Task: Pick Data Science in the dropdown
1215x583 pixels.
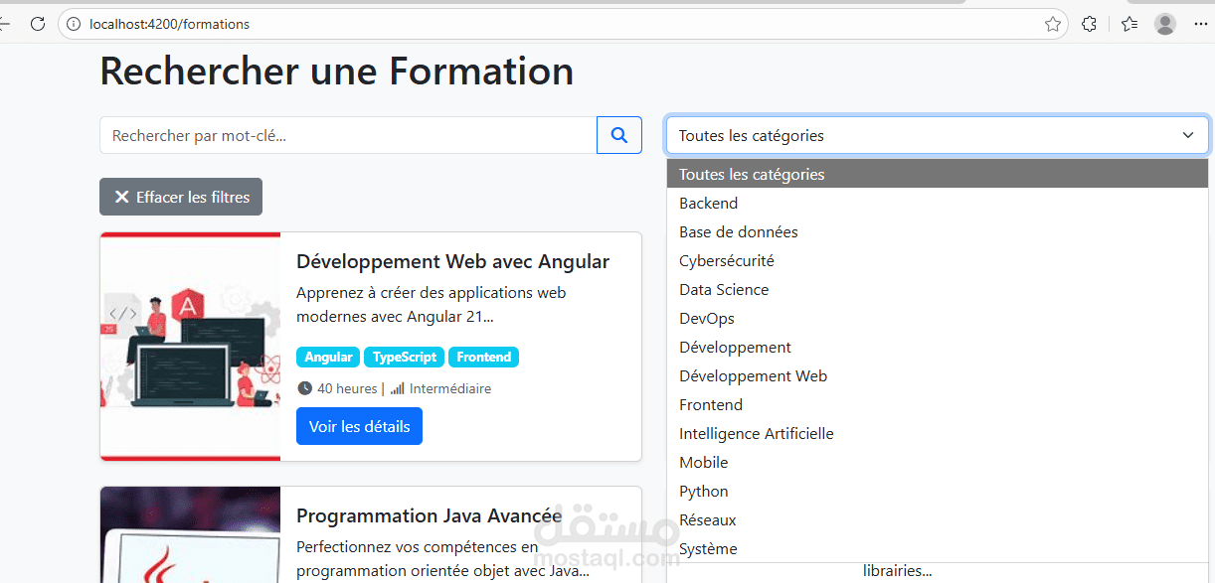Action: click(724, 289)
